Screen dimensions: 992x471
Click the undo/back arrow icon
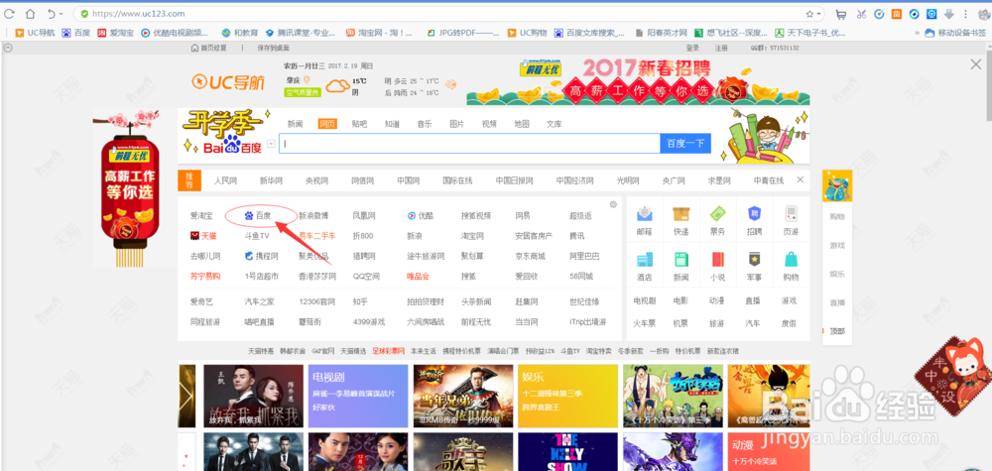[51, 14]
